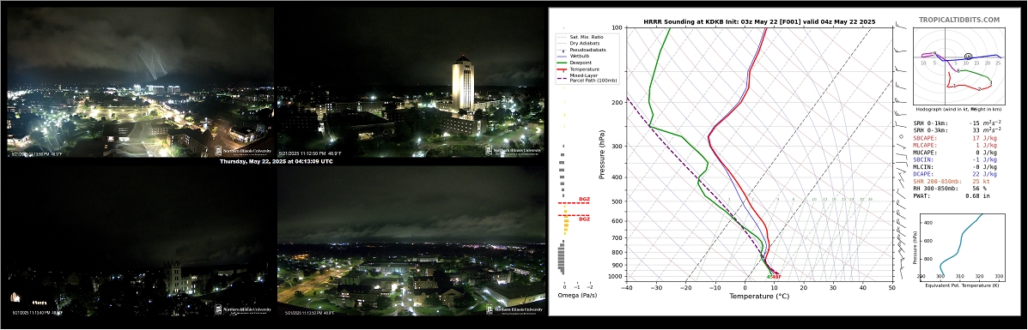
Task: Select the 'Sat. Mix. Ratio' legend entry
Action: tap(578, 37)
